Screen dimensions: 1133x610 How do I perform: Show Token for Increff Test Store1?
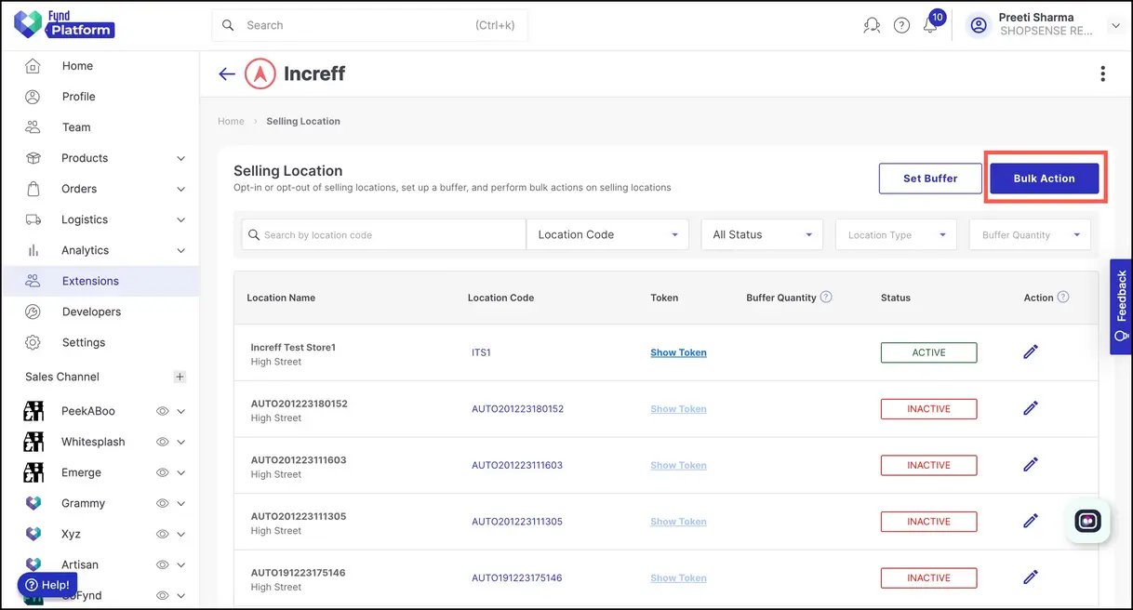click(678, 352)
